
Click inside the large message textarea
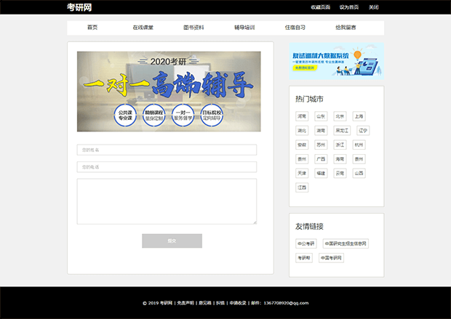click(x=167, y=201)
